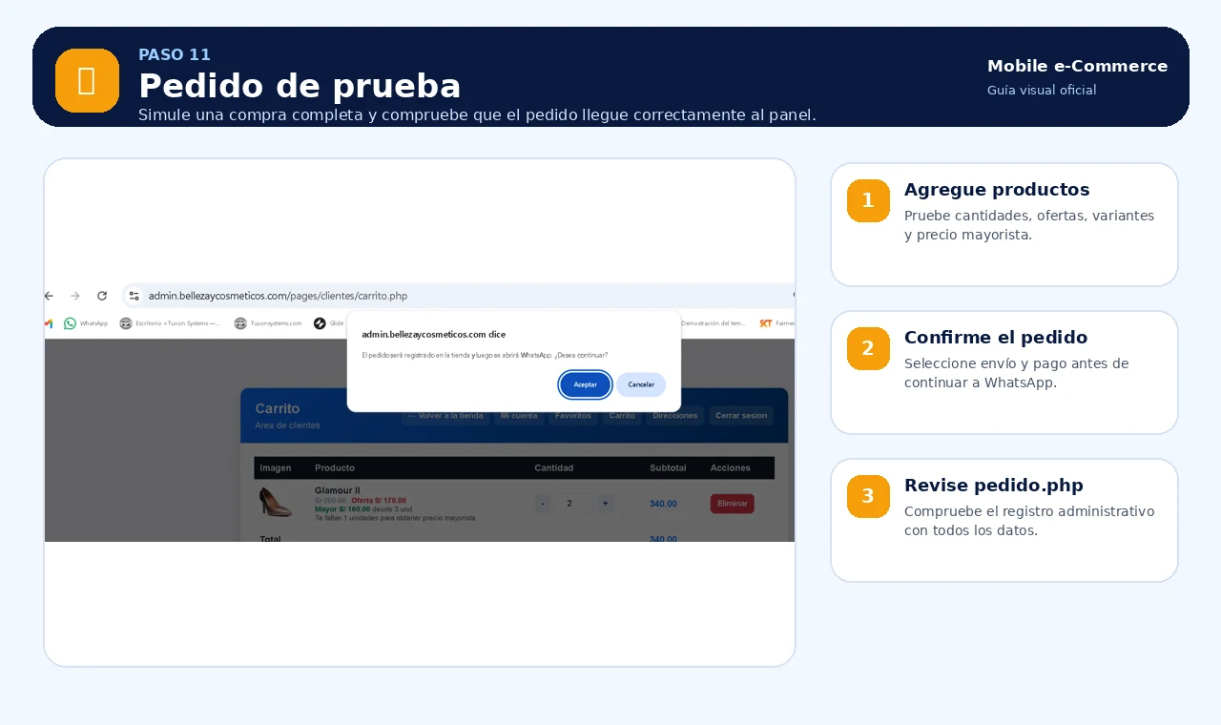Open the Escritorio Tuxon Systems bookmark

(170, 323)
